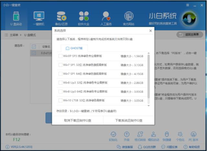208x151 pixels.
Task: Tick the Win7 SP1 64位 checkbox
Action: click(x=60, y=74)
